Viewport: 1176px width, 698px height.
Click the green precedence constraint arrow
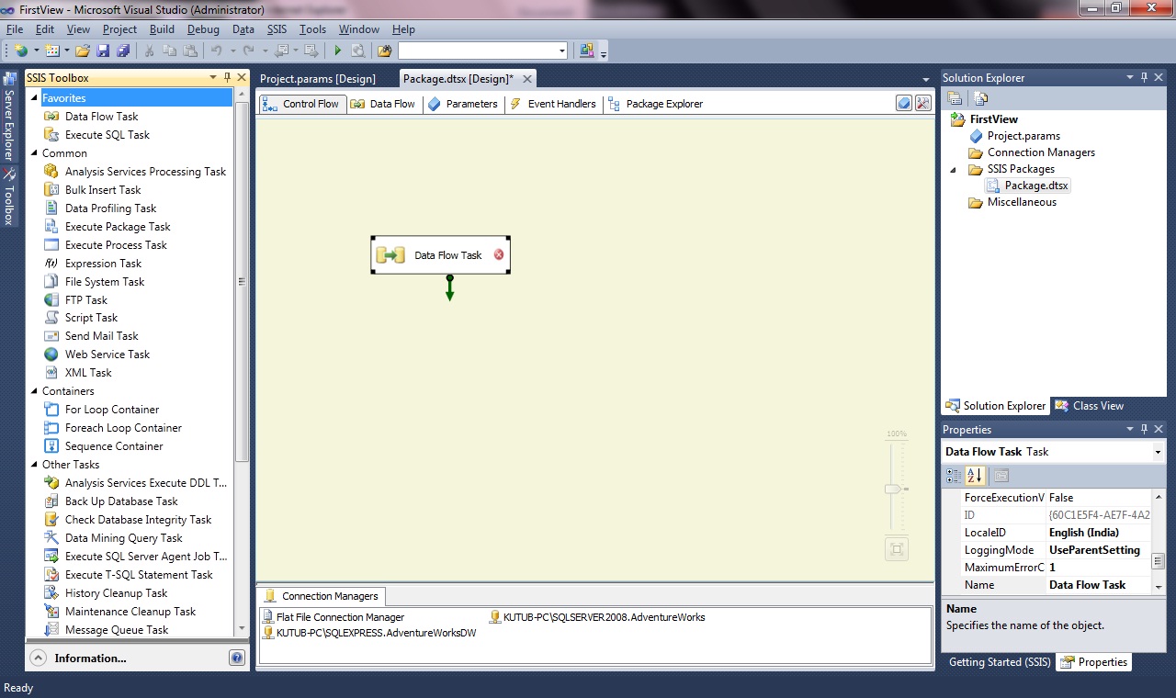pos(449,287)
